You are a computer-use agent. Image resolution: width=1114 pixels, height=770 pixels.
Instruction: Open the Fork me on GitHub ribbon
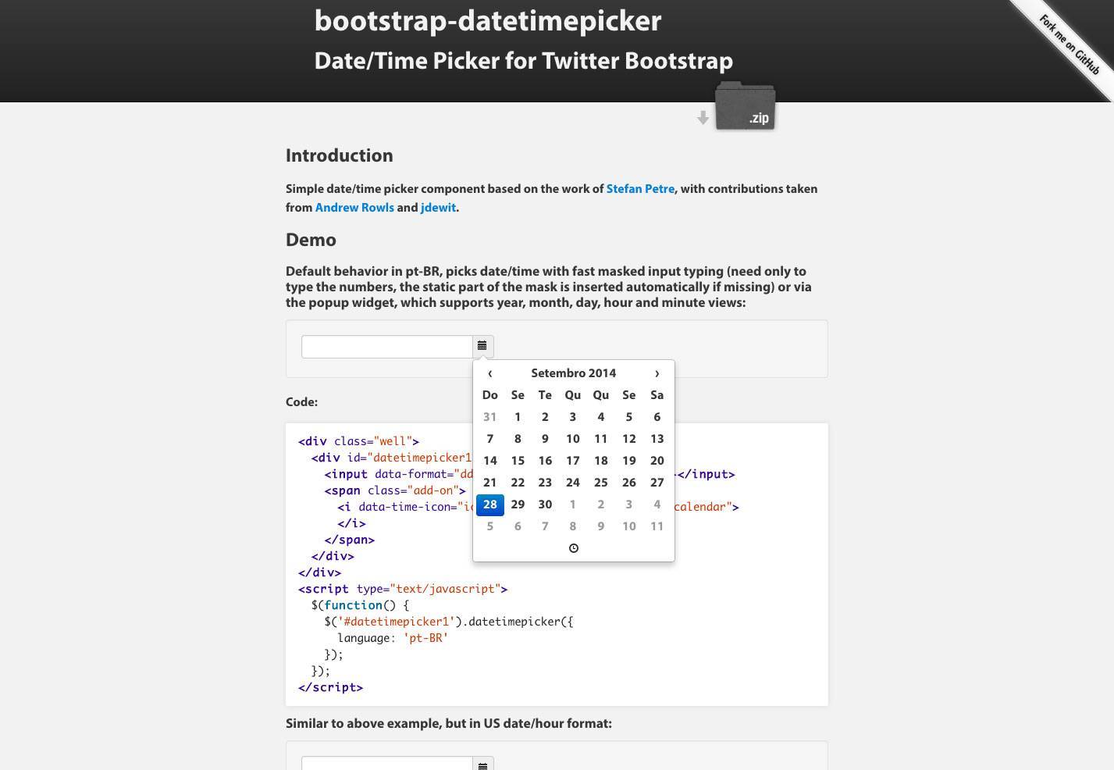click(1069, 45)
